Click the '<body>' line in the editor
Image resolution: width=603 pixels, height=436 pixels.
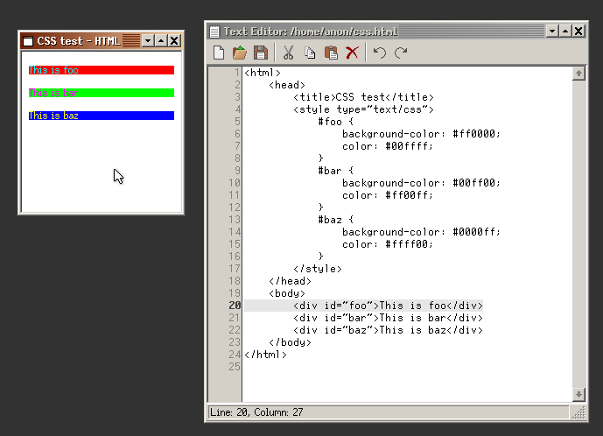pyautogui.click(x=287, y=293)
